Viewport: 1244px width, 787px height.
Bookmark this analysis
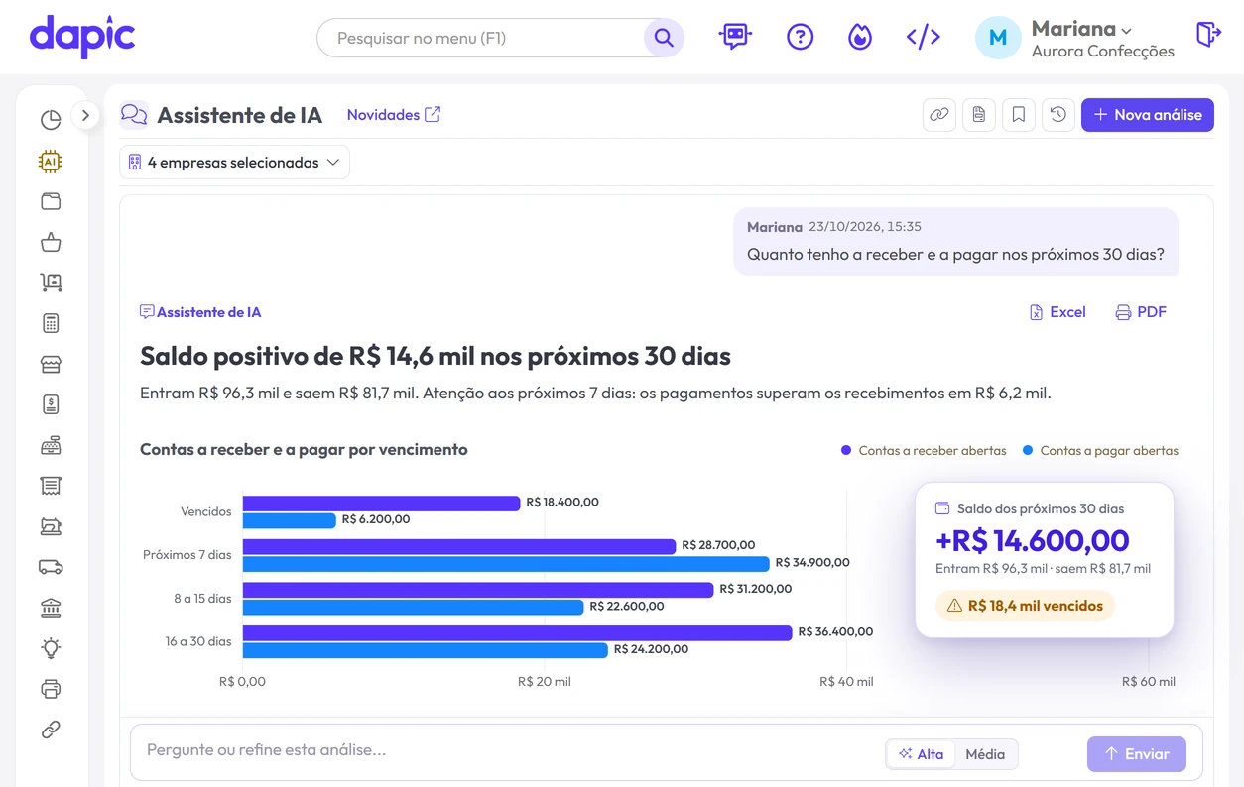click(x=1019, y=115)
